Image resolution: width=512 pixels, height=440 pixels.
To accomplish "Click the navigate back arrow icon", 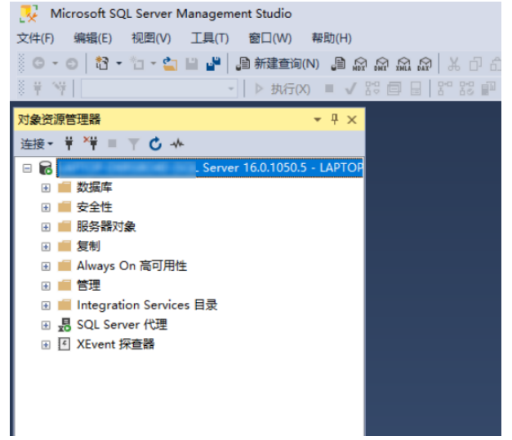I will click(x=38, y=63).
